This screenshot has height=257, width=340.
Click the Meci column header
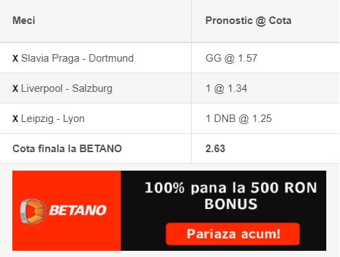[x=24, y=21]
